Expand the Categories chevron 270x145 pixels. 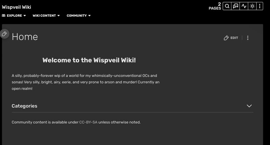tap(249, 106)
